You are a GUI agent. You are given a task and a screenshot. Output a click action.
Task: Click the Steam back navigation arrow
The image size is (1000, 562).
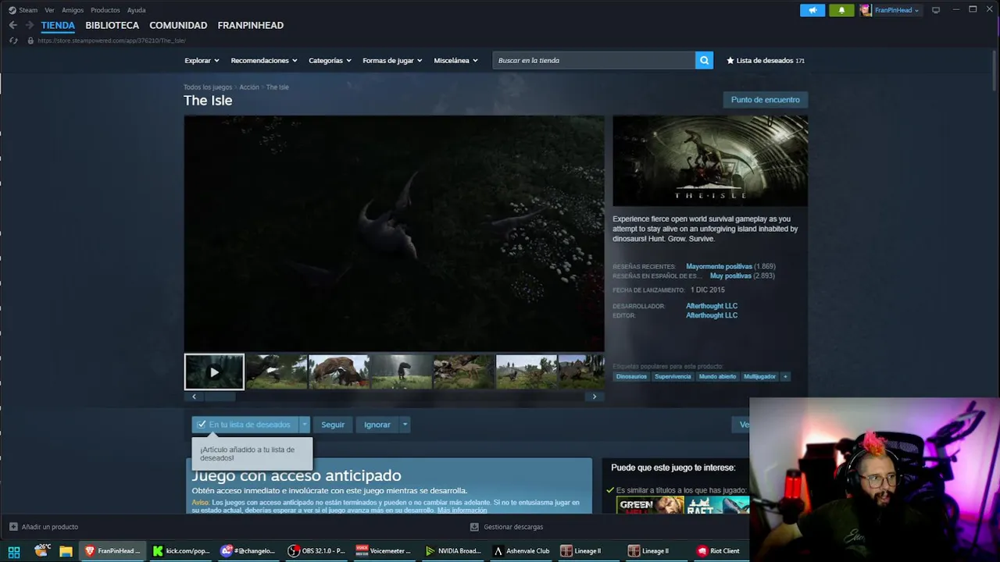click(12, 25)
